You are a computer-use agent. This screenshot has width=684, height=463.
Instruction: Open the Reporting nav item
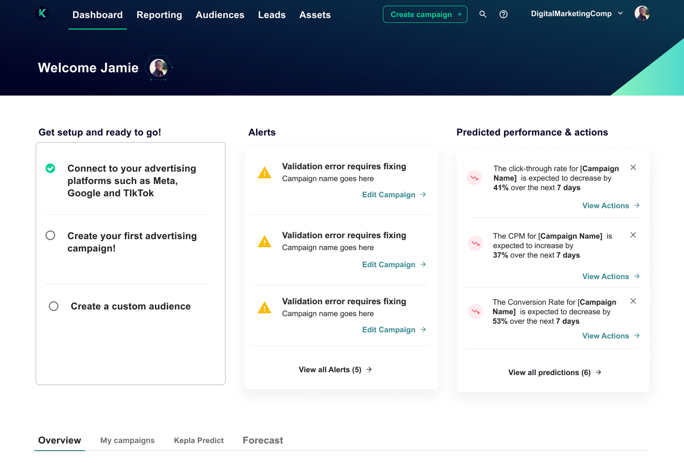(159, 15)
